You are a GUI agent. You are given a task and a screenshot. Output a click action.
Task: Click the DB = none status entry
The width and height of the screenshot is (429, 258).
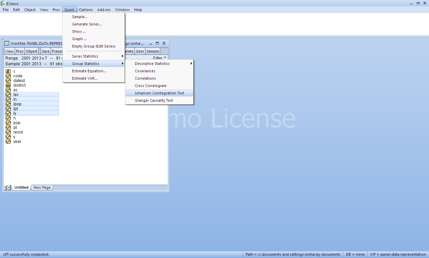(x=355, y=254)
